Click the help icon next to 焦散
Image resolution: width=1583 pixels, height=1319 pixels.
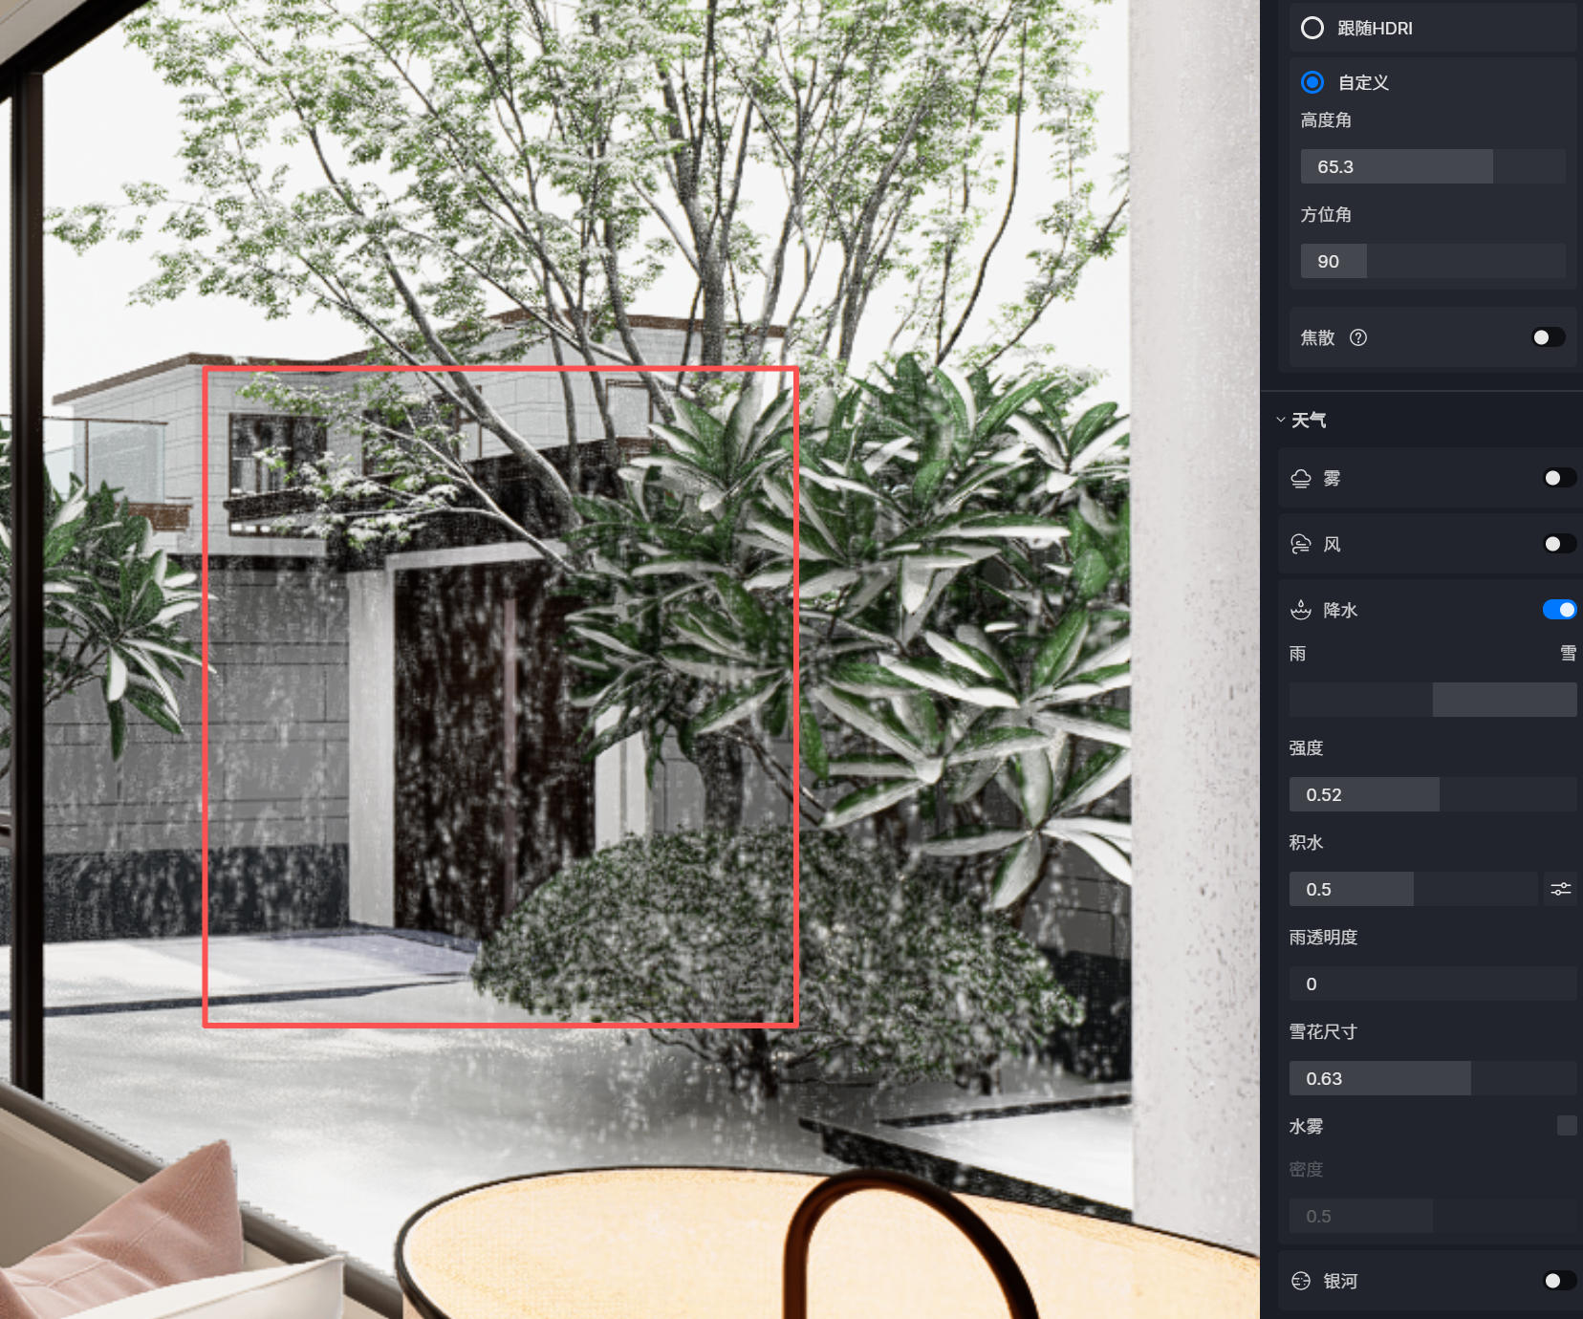click(x=1357, y=337)
